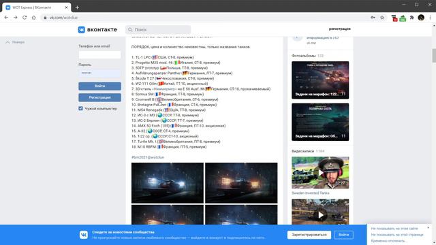Click list item TL-1 LPC
436x245 pixels.
pos(163,57)
